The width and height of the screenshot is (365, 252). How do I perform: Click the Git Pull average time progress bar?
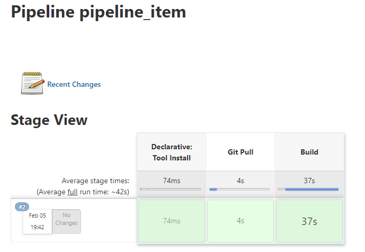point(239,189)
